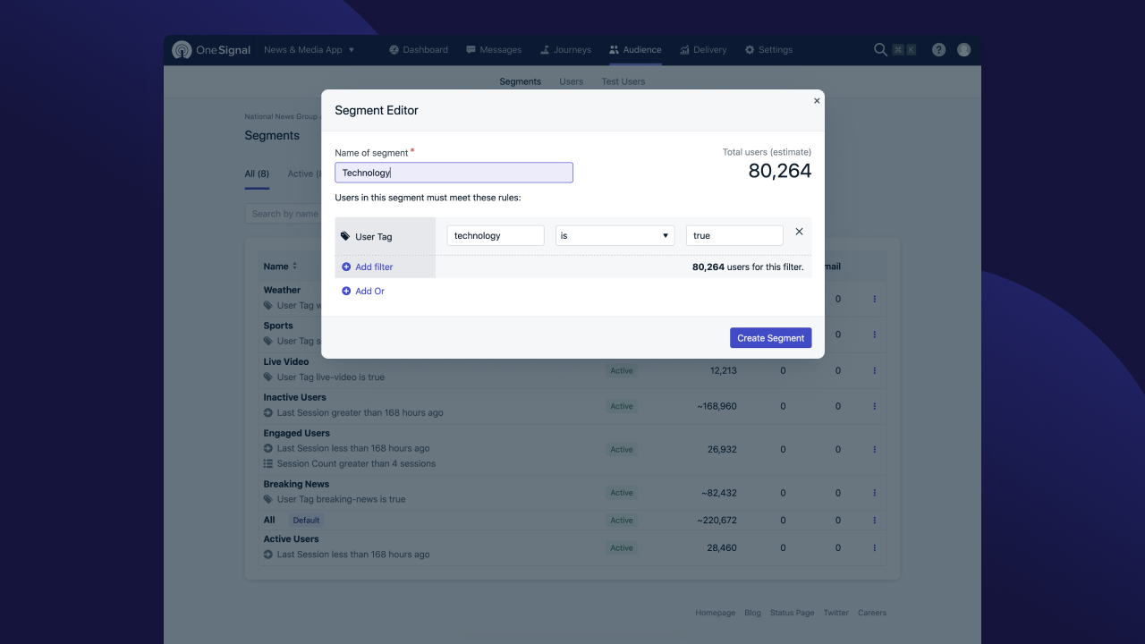Click the Weather segment name
This screenshot has width=1145, height=644.
coord(282,290)
